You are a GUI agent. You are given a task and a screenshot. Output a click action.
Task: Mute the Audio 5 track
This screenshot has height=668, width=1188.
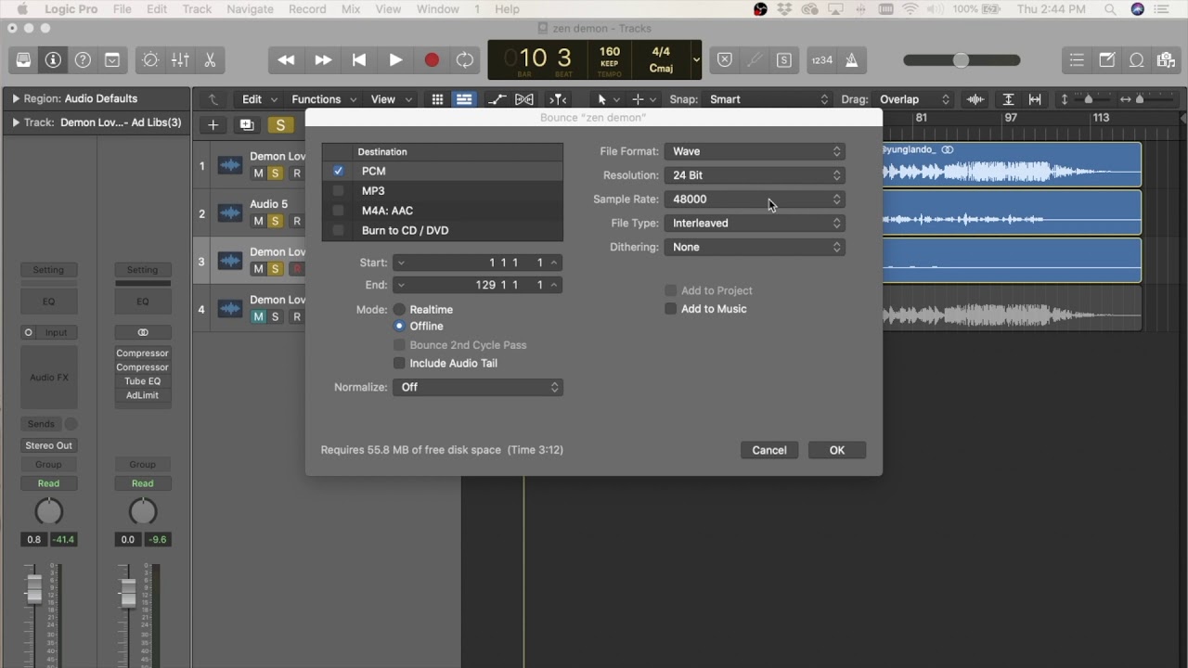coord(258,221)
